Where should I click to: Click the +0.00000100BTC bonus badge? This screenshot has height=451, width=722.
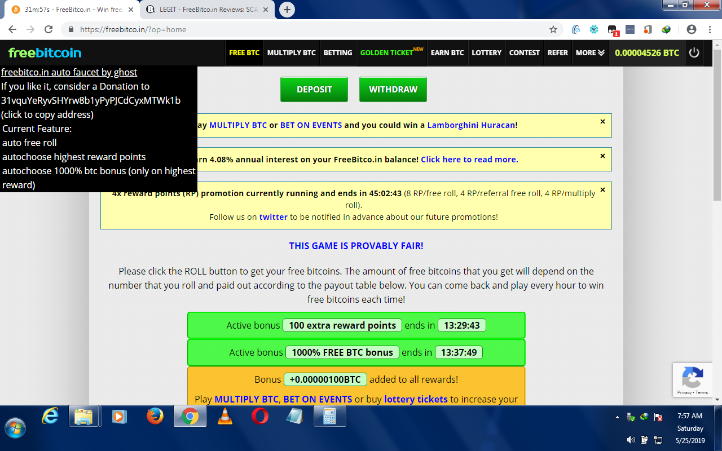pyautogui.click(x=325, y=379)
